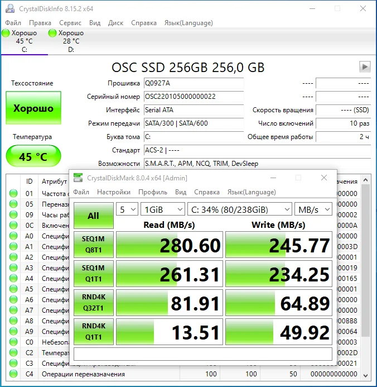
Task: Open Справка menu in CrystalDiskMark
Action: [x=207, y=192]
